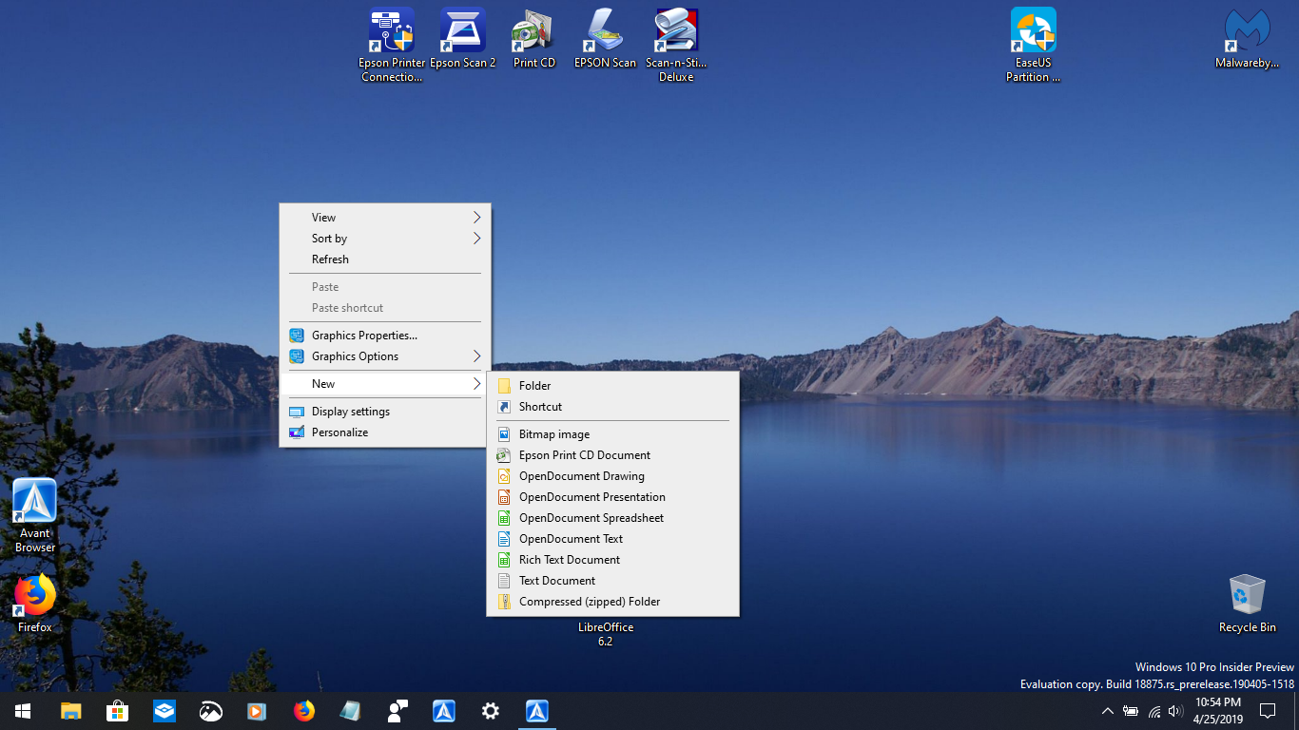Create a new Shortcut from the submenu
1299x730 pixels.
612,407
